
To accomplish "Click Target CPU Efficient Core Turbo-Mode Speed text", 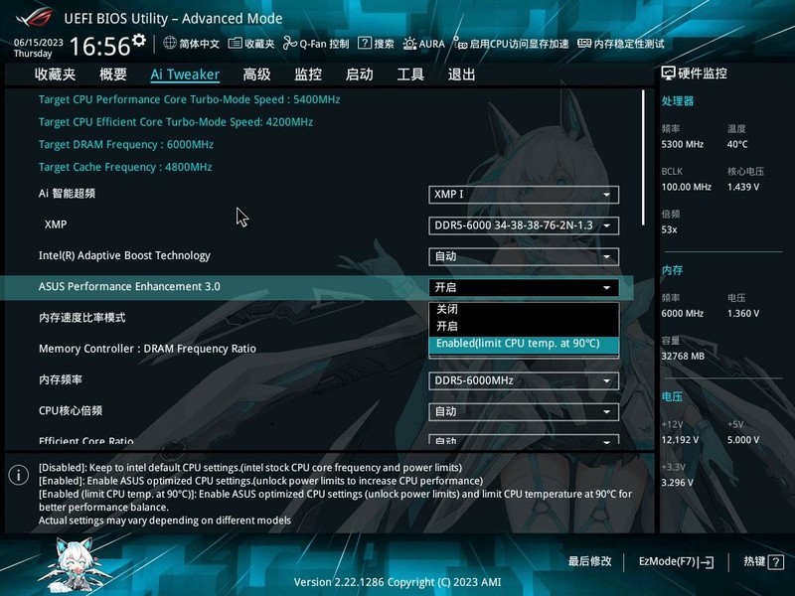I will coord(176,122).
